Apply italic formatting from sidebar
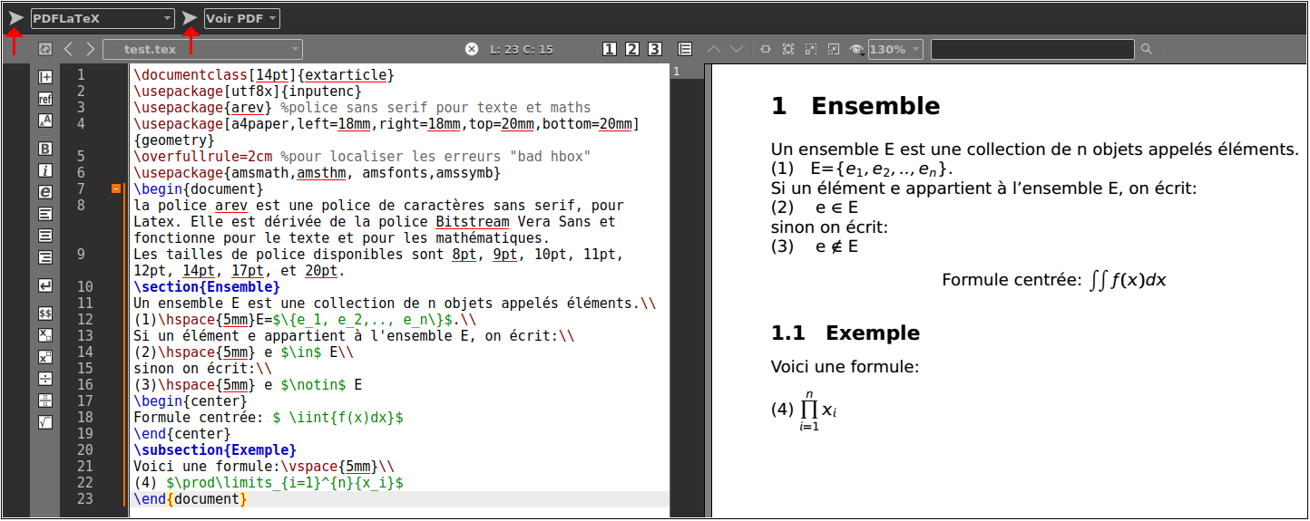Image resolution: width=1310 pixels, height=521 pixels. [x=45, y=170]
